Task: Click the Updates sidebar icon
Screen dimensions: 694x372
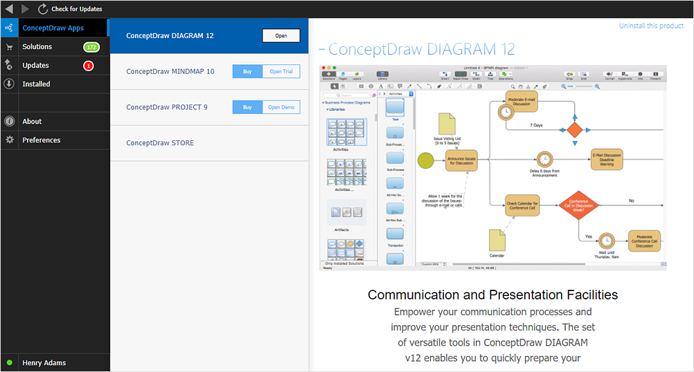Action: [x=9, y=65]
